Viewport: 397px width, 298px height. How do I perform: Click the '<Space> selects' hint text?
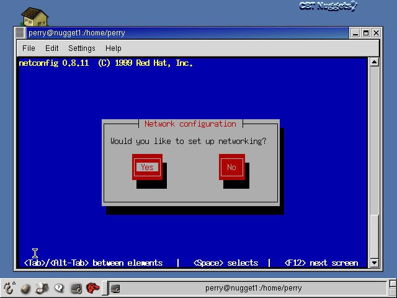(x=226, y=263)
